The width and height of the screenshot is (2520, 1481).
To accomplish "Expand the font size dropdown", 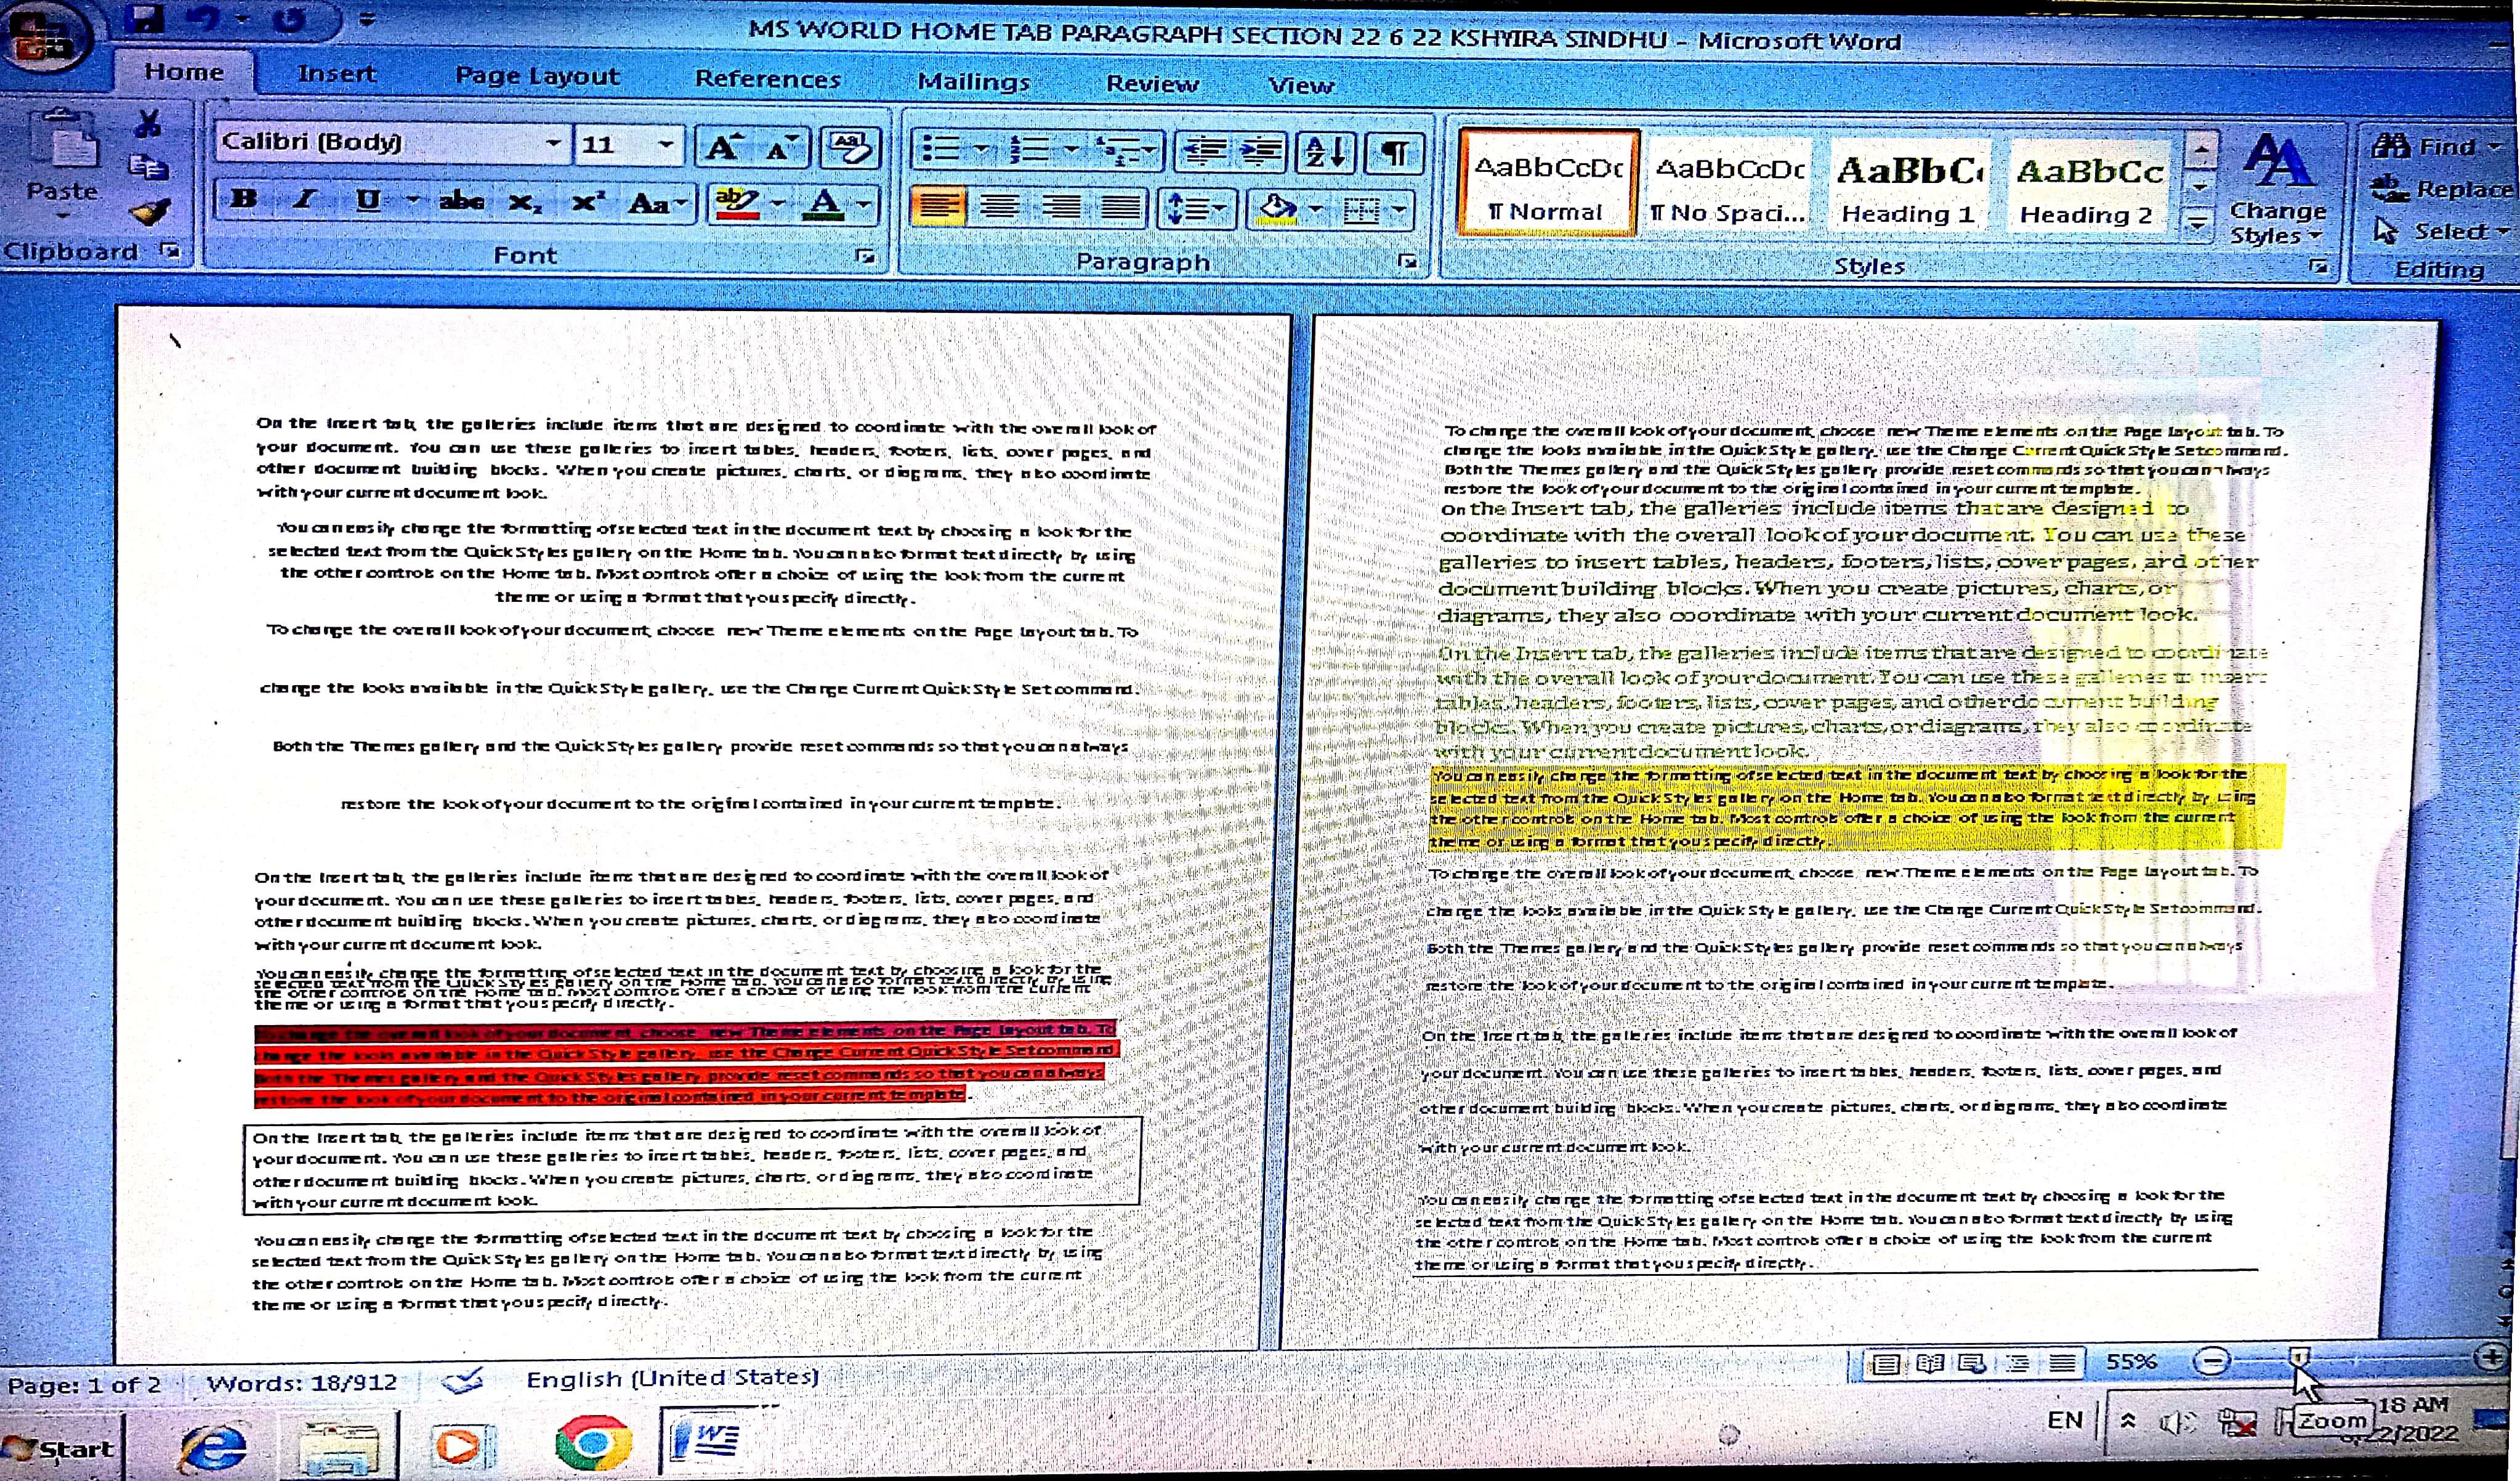I will click(665, 144).
